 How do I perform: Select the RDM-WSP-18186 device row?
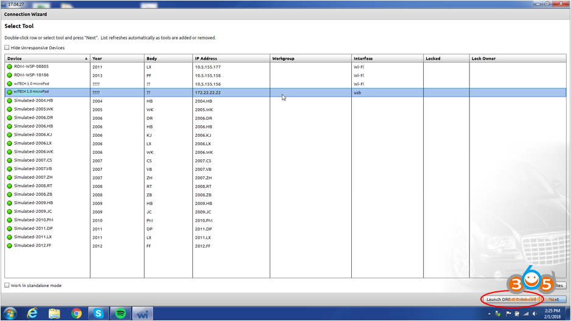click(x=285, y=75)
